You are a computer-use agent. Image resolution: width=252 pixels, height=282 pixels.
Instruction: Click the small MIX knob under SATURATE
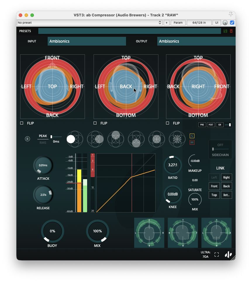tap(195, 200)
